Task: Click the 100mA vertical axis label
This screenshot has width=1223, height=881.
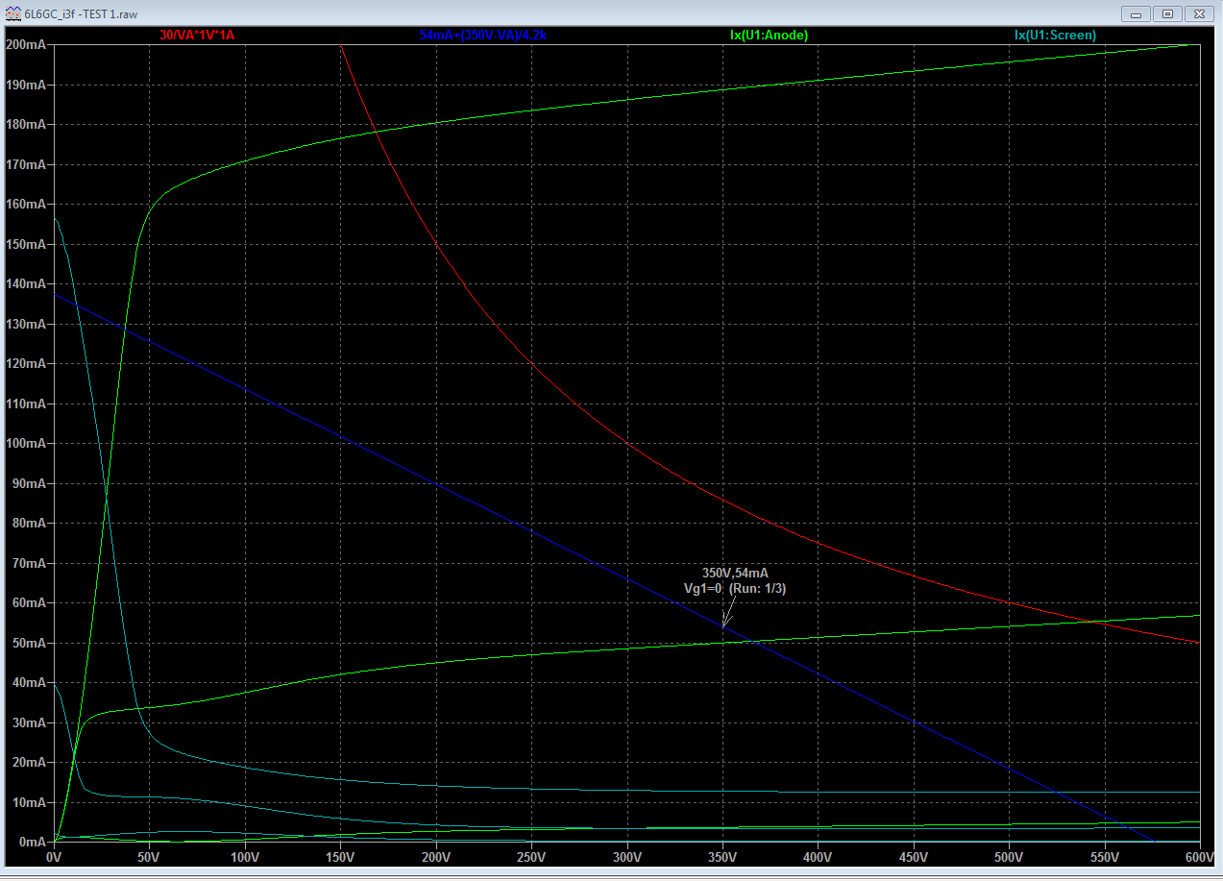Action: pyautogui.click(x=26, y=444)
